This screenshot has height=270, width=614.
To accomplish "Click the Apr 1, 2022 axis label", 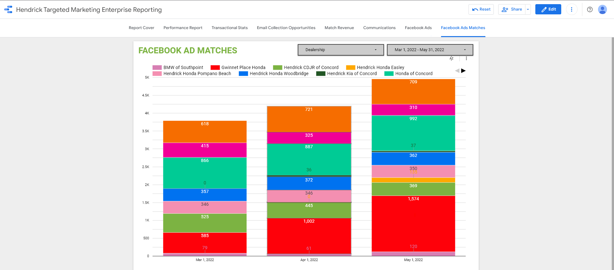I will [x=309, y=260].
